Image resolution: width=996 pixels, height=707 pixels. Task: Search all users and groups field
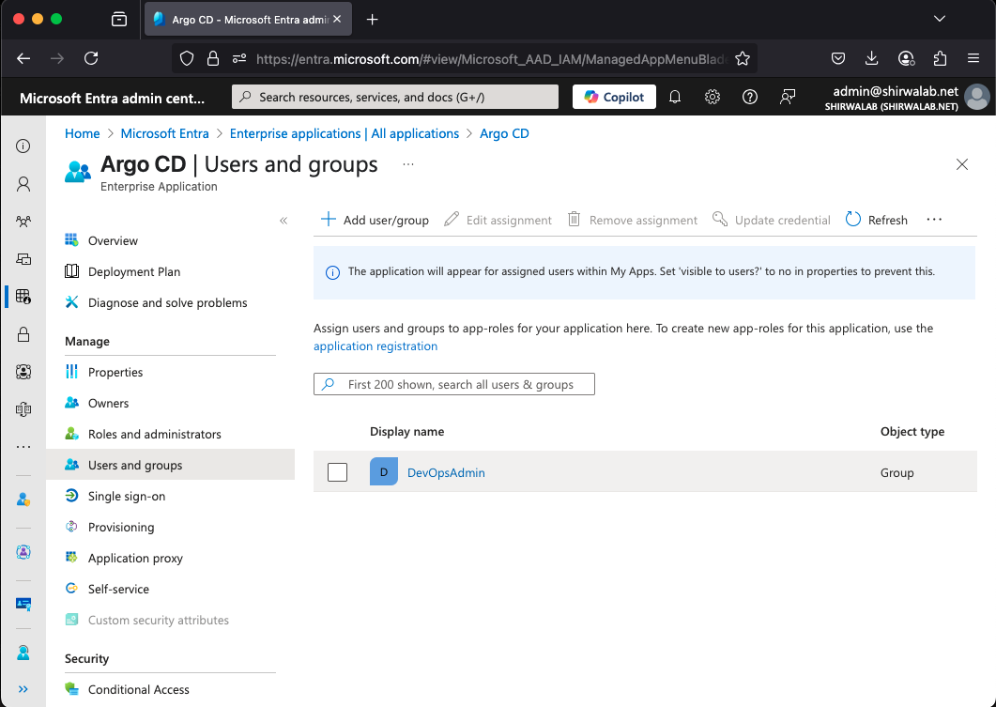454,384
